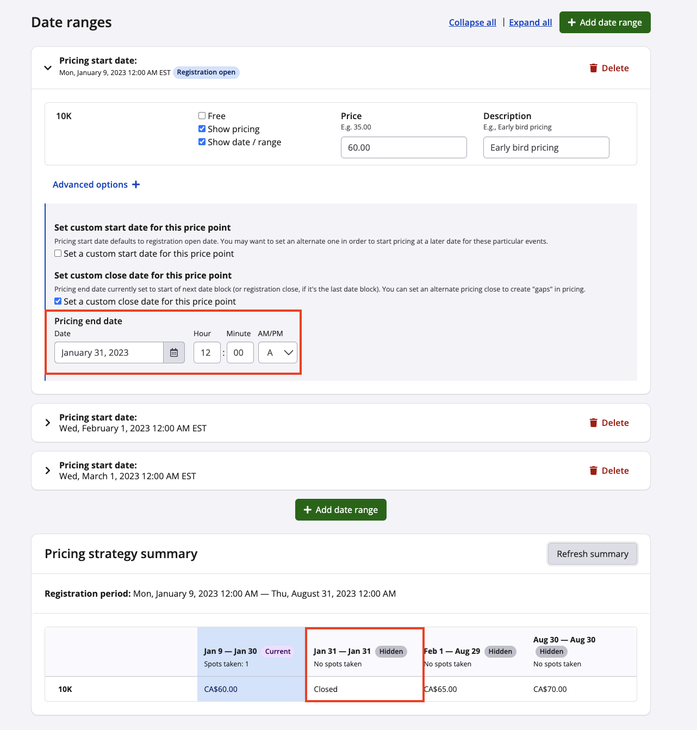
Task: Open the AM/PM dropdown
Action: click(x=278, y=352)
